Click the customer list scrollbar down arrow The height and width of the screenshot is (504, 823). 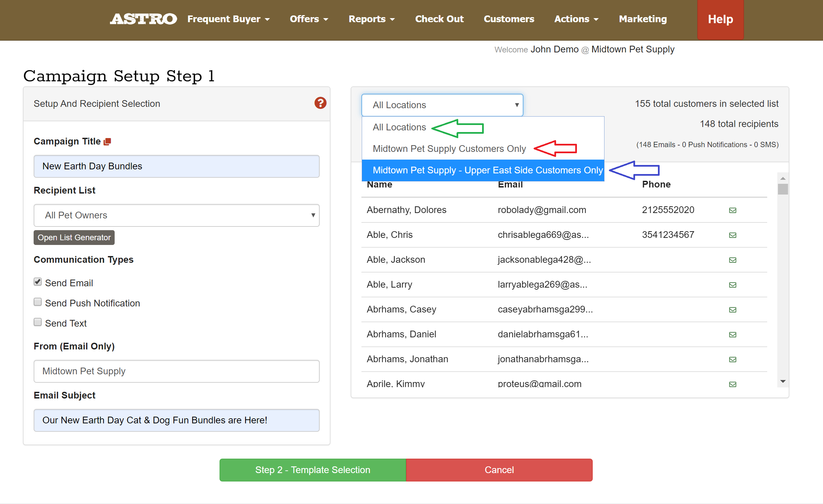click(x=783, y=381)
